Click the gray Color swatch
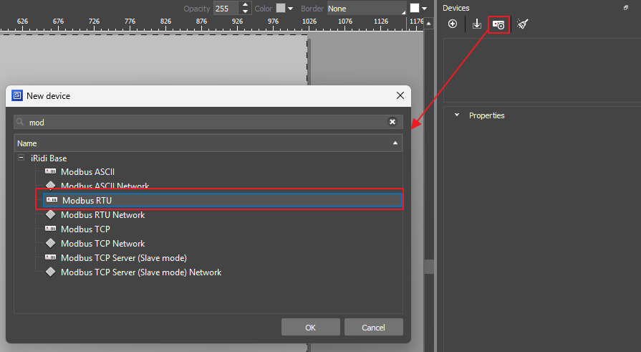The height and width of the screenshot is (352, 641). (281, 9)
